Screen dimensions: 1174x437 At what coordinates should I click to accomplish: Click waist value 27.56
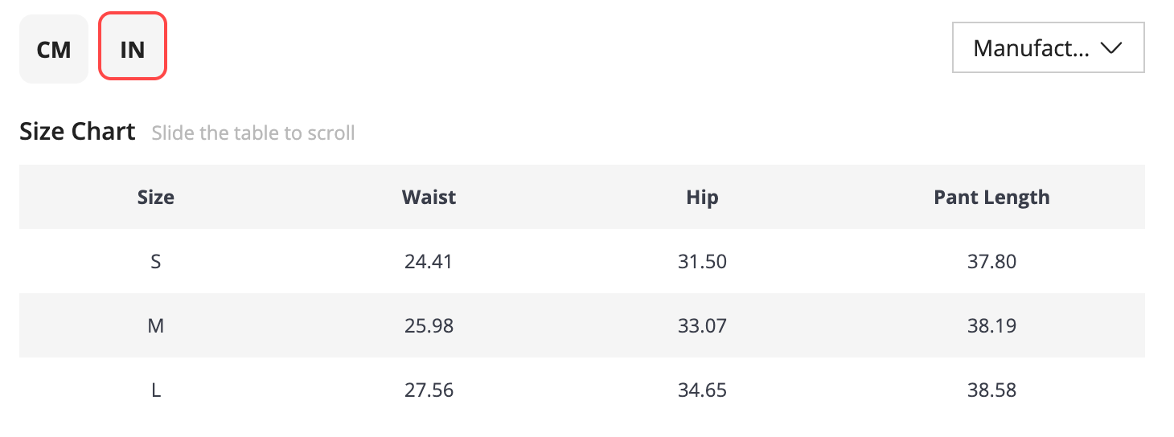429,390
